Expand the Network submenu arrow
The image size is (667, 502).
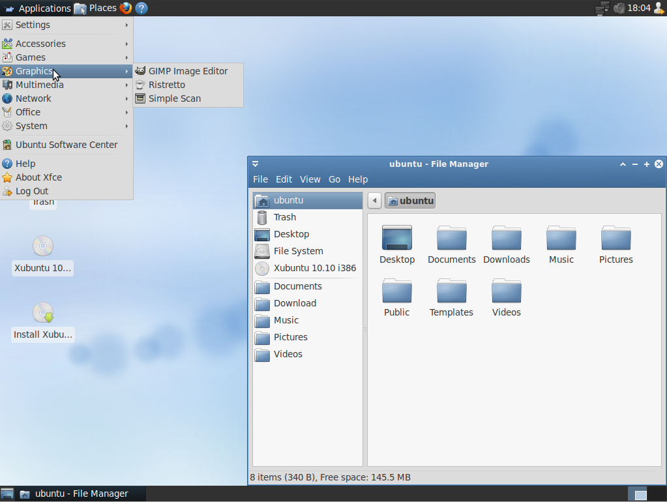tap(126, 98)
